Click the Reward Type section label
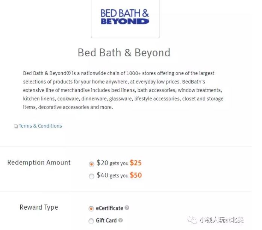Screen dimensions: 262x230 coord(39,207)
